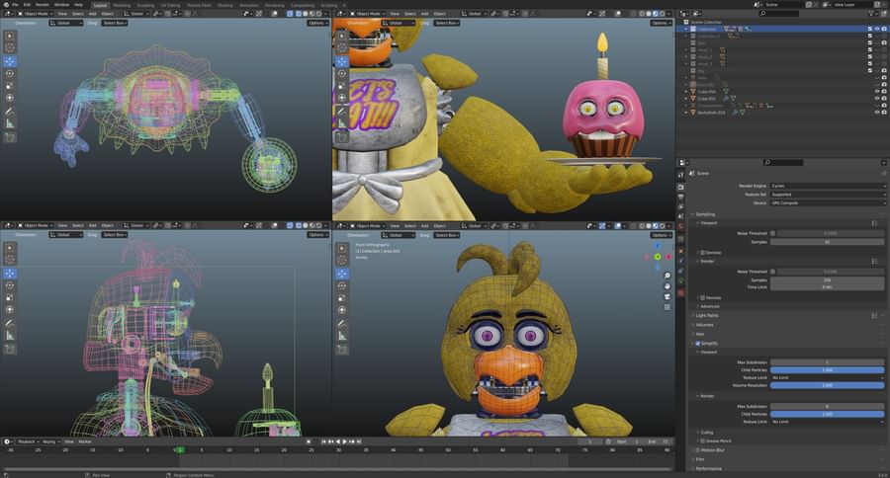This screenshot has height=478, width=890.
Task: Open the Tool properties tab icon
Action: coord(681,175)
